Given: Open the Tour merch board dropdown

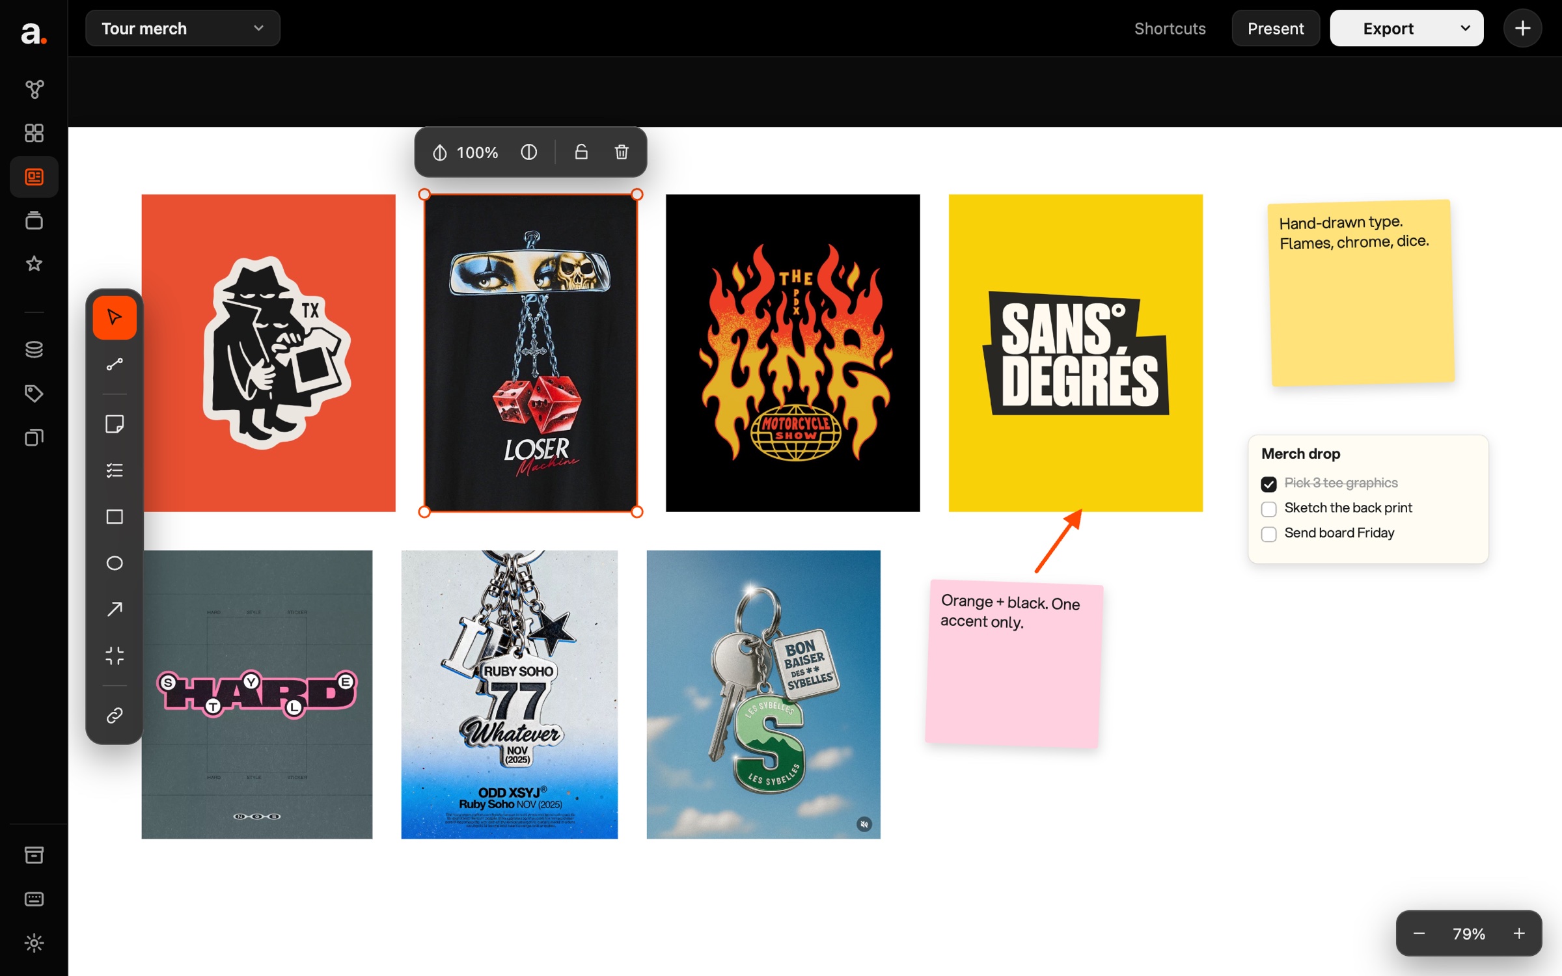Looking at the screenshot, I should (183, 29).
